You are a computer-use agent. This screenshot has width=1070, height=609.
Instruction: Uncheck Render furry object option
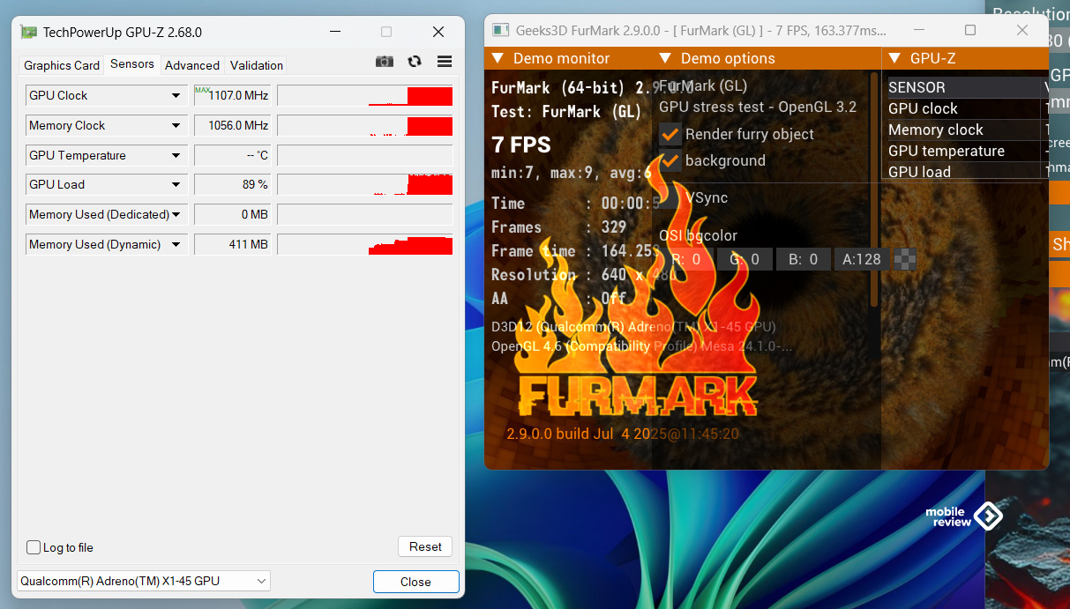pos(670,135)
